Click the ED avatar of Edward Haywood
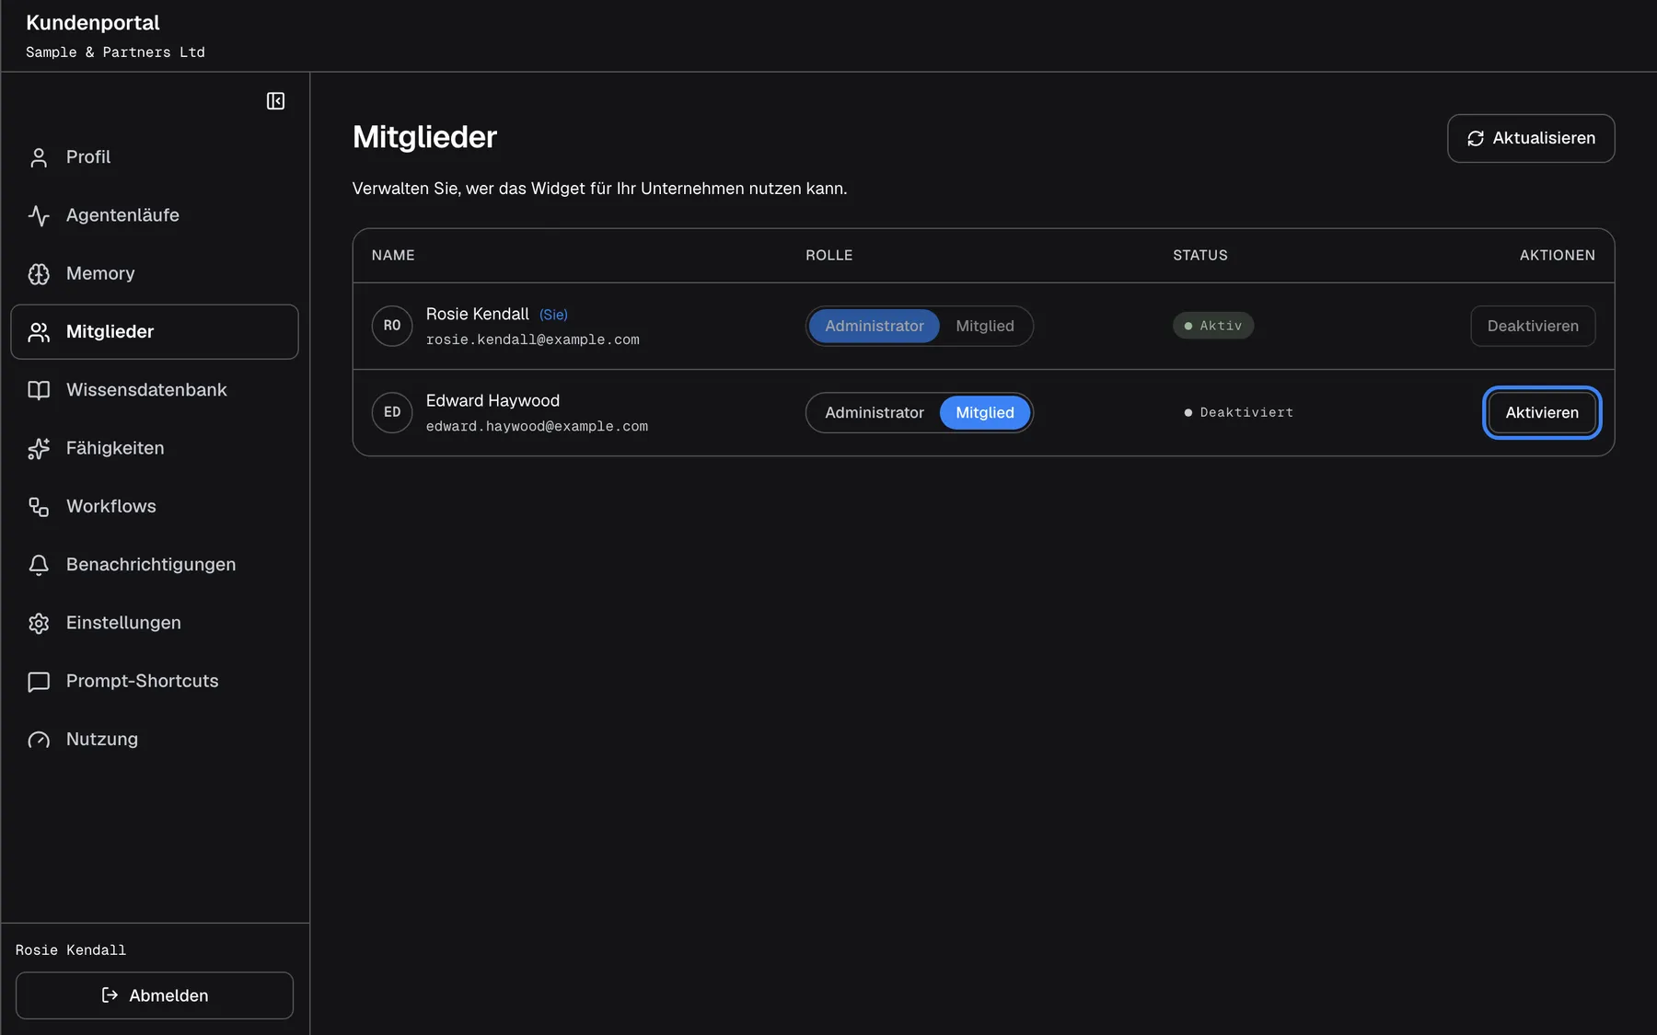 (x=392, y=412)
